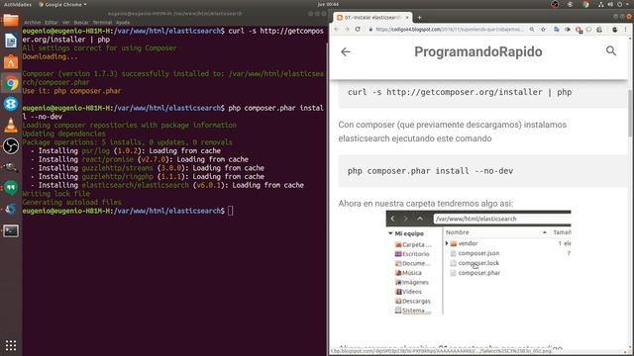The height and width of the screenshot is (356, 634).
Task: Open the volume indicator in the top panel
Action: 610,4
